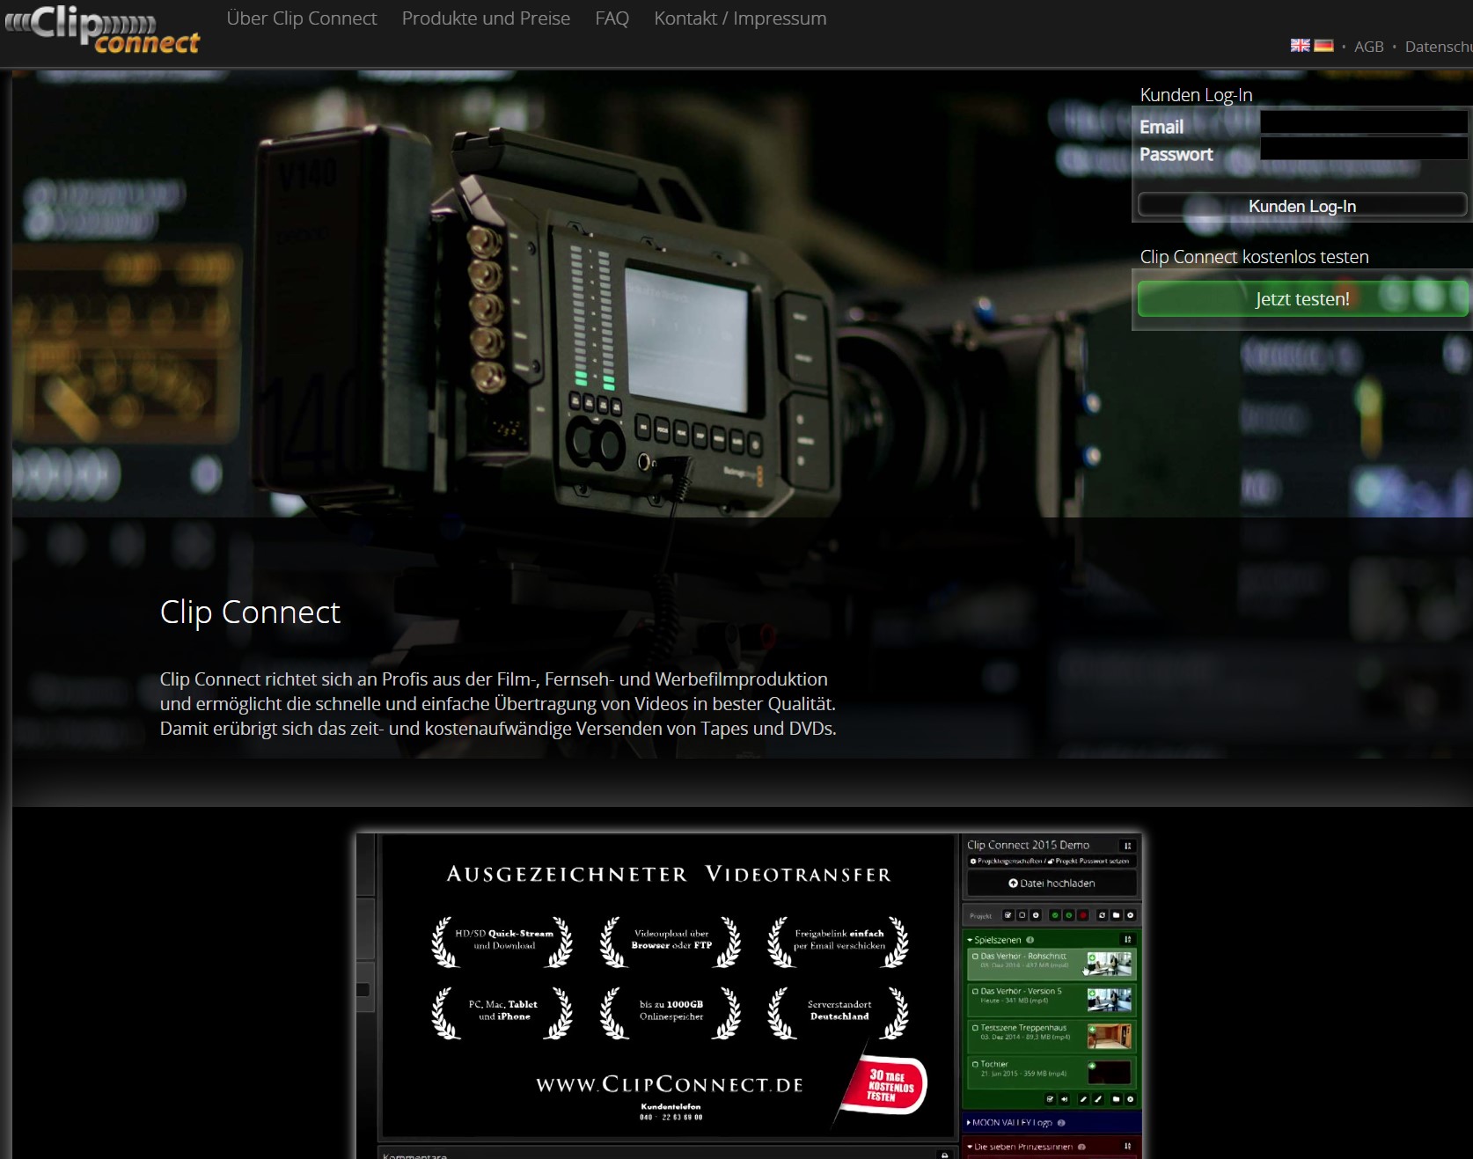Screen dimensions: 1473x1159
Task: Click the red dot icon in the Projekt row
Action: click(x=1083, y=915)
